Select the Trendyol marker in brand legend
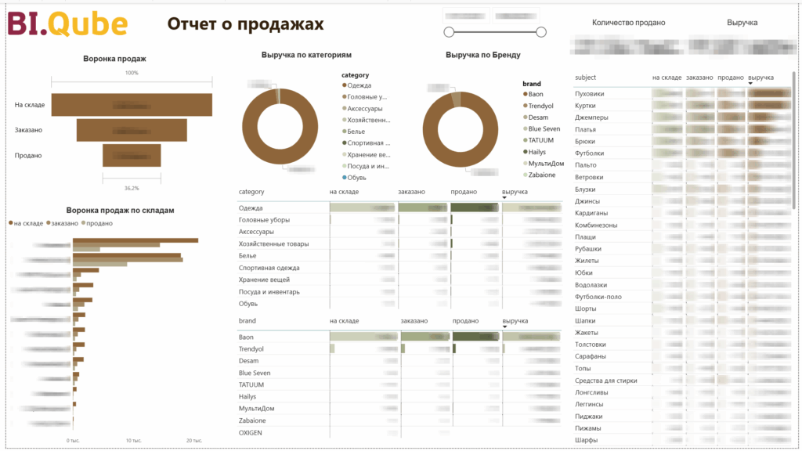This screenshot has width=802, height=451. 525,106
